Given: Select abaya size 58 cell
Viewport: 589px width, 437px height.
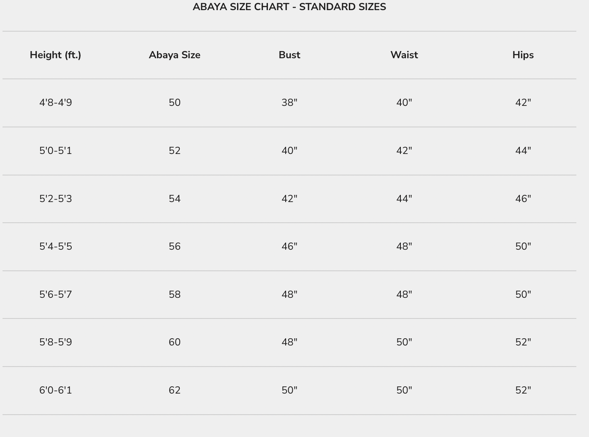Looking at the screenshot, I should click(174, 294).
